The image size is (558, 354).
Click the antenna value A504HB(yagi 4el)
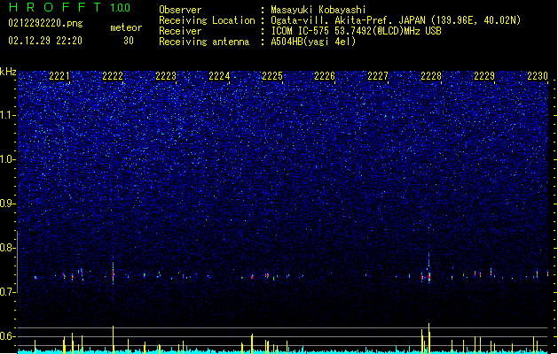(313, 42)
